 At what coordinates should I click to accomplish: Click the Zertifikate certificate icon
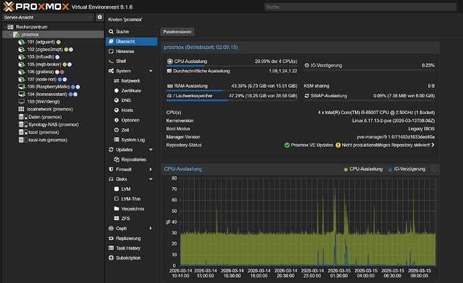click(116, 91)
